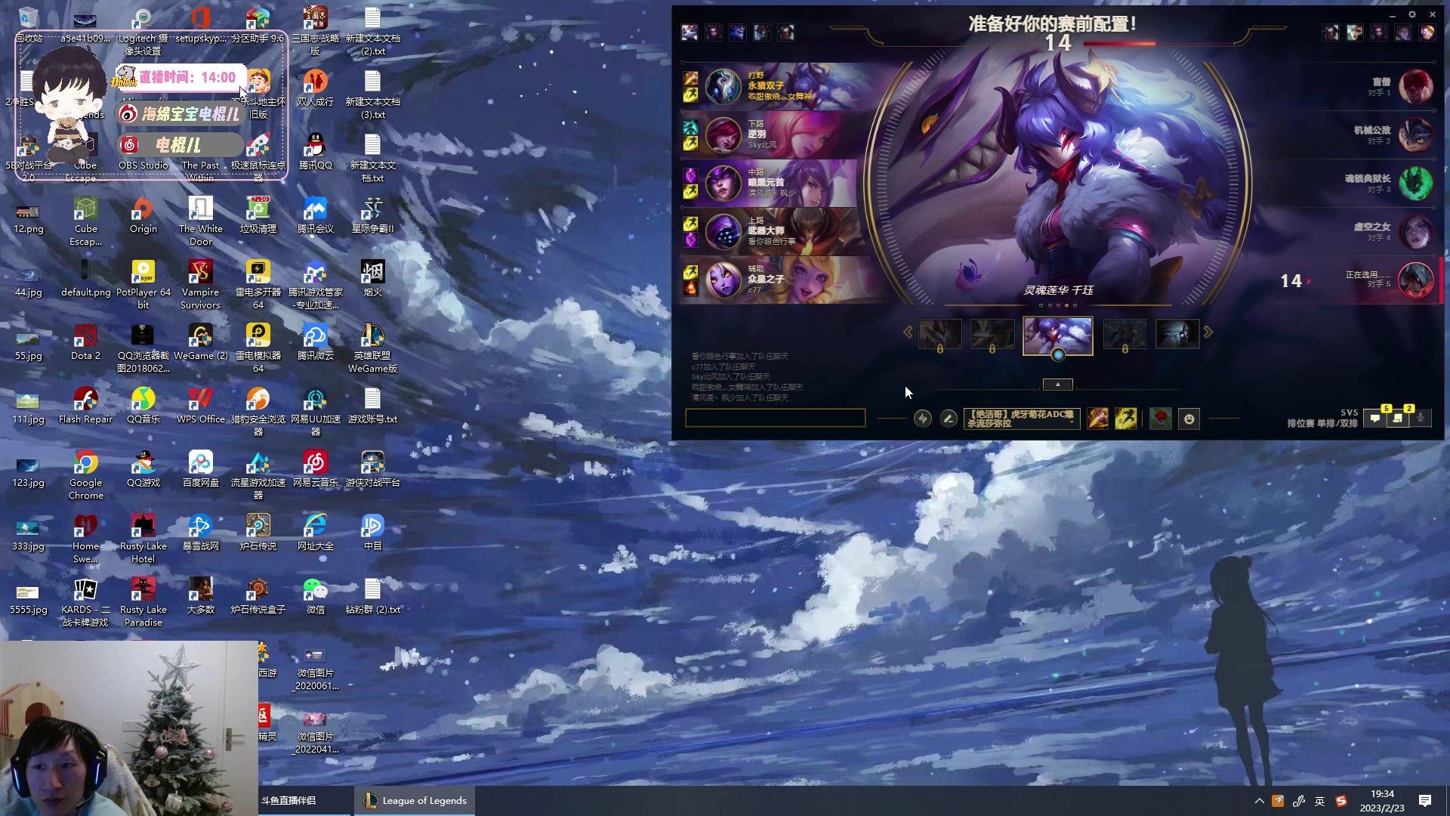Select the 英雄联盟 WeGame版 desktop icon
This screenshot has height=816, width=1450.
[373, 348]
